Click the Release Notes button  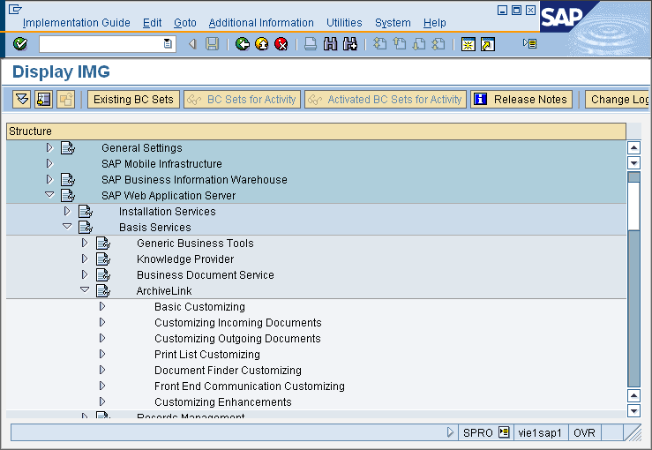click(x=521, y=100)
